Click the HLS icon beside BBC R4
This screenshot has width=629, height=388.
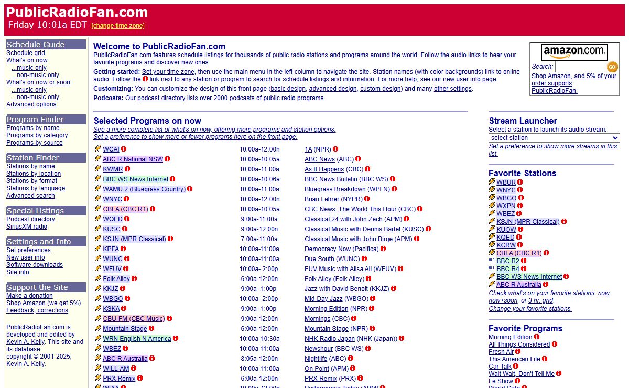[492, 268]
